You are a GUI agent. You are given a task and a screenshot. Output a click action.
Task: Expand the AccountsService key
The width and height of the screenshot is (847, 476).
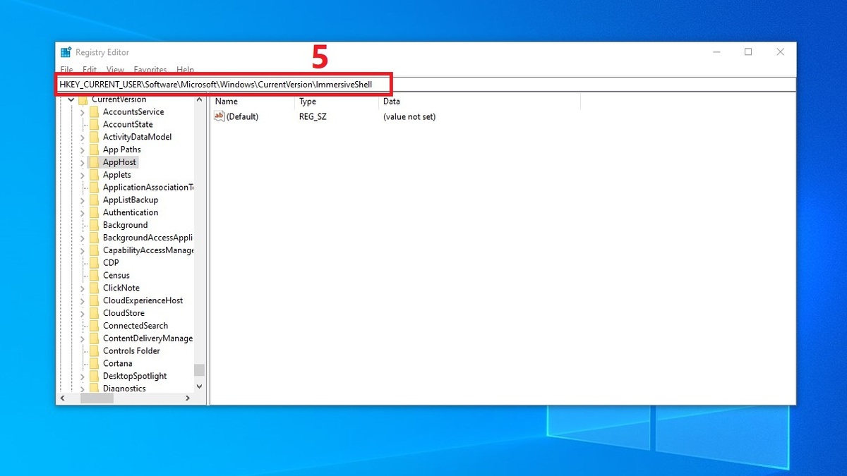pos(83,111)
